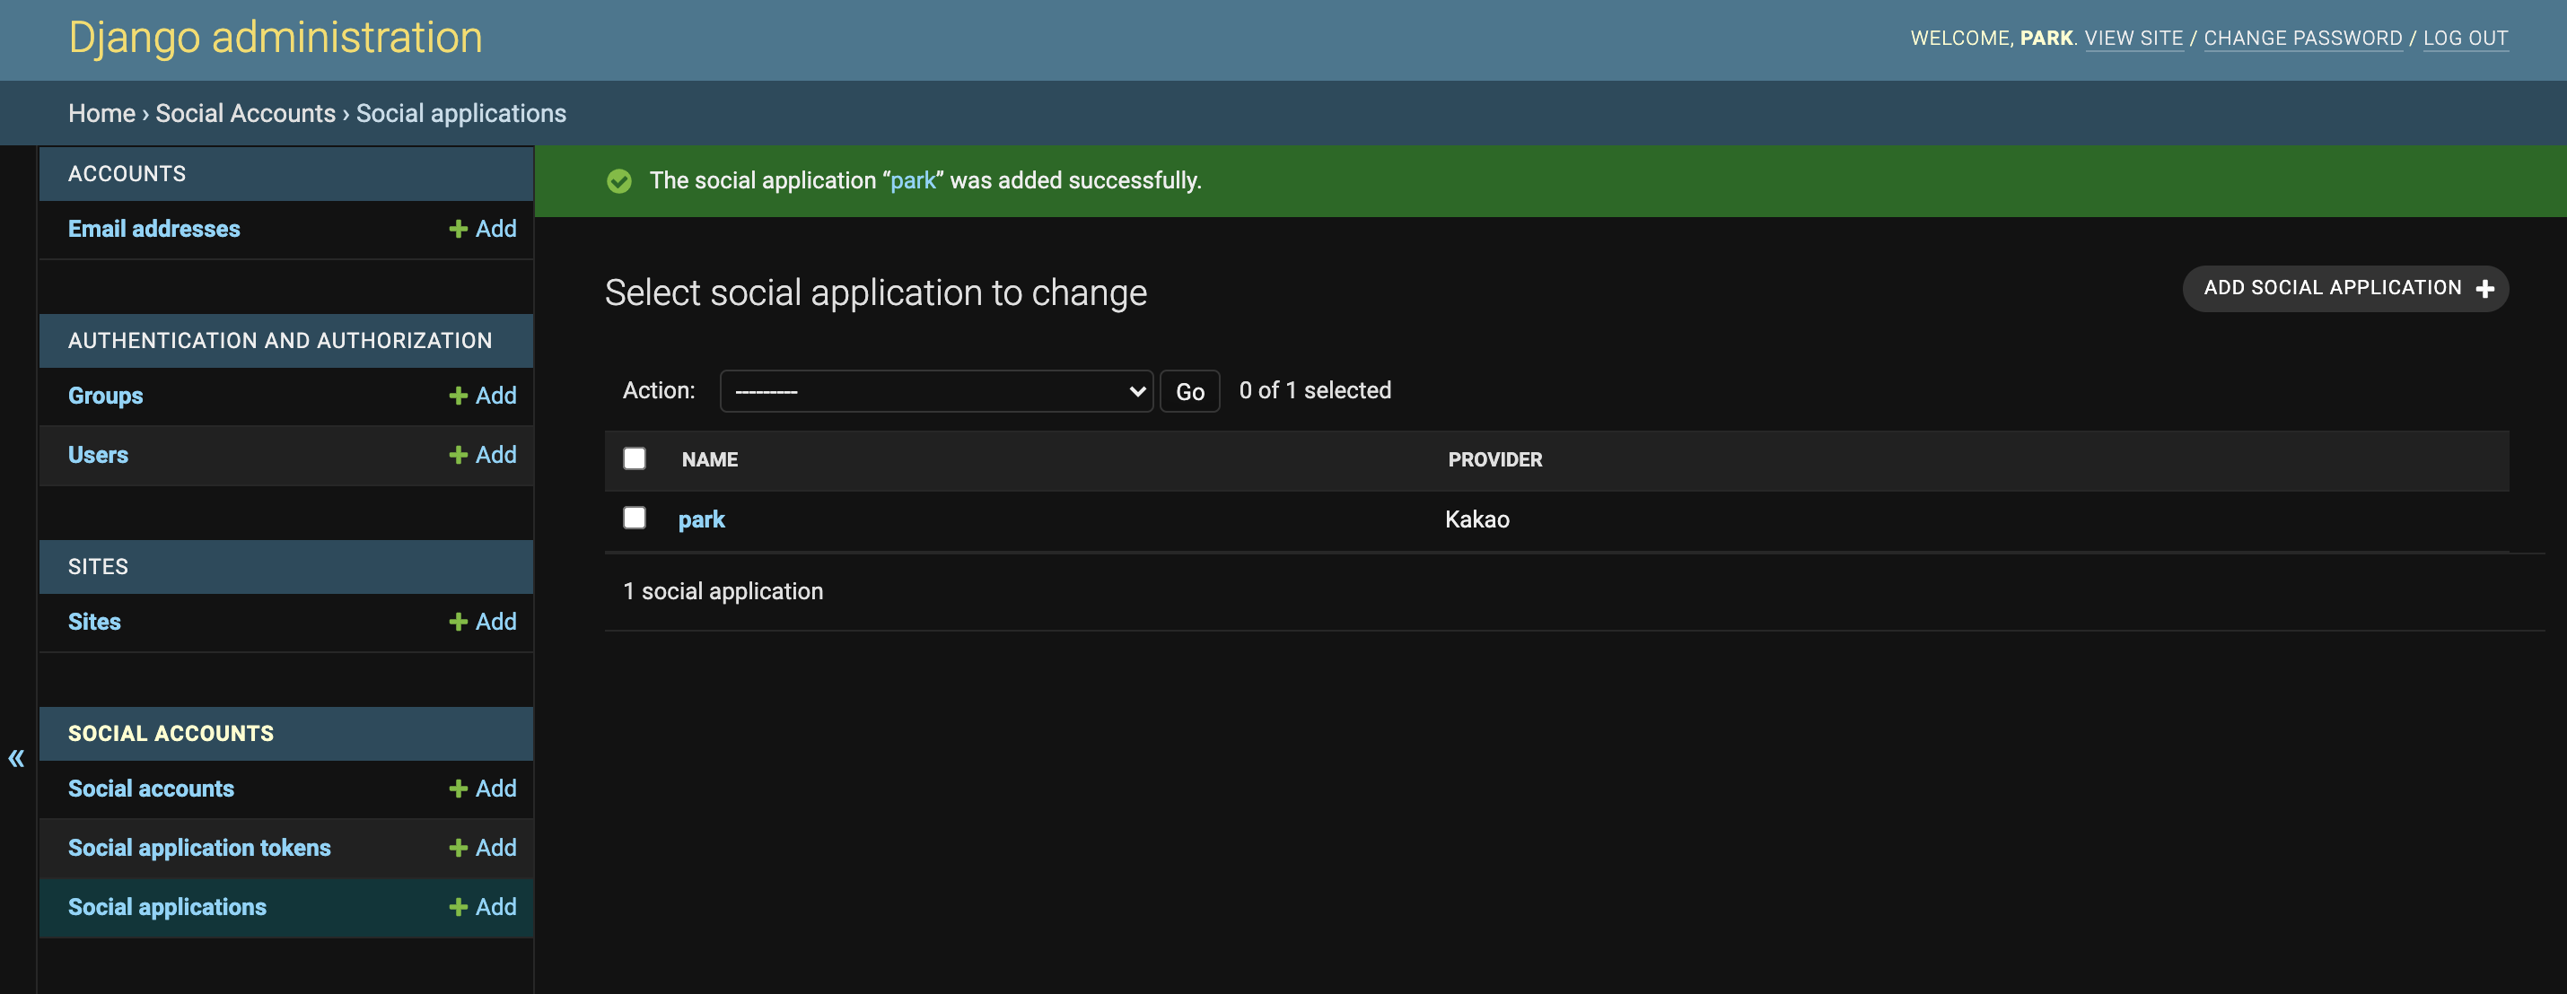This screenshot has width=2567, height=994.
Task: Sort table by Name column header
Action: [x=709, y=460]
